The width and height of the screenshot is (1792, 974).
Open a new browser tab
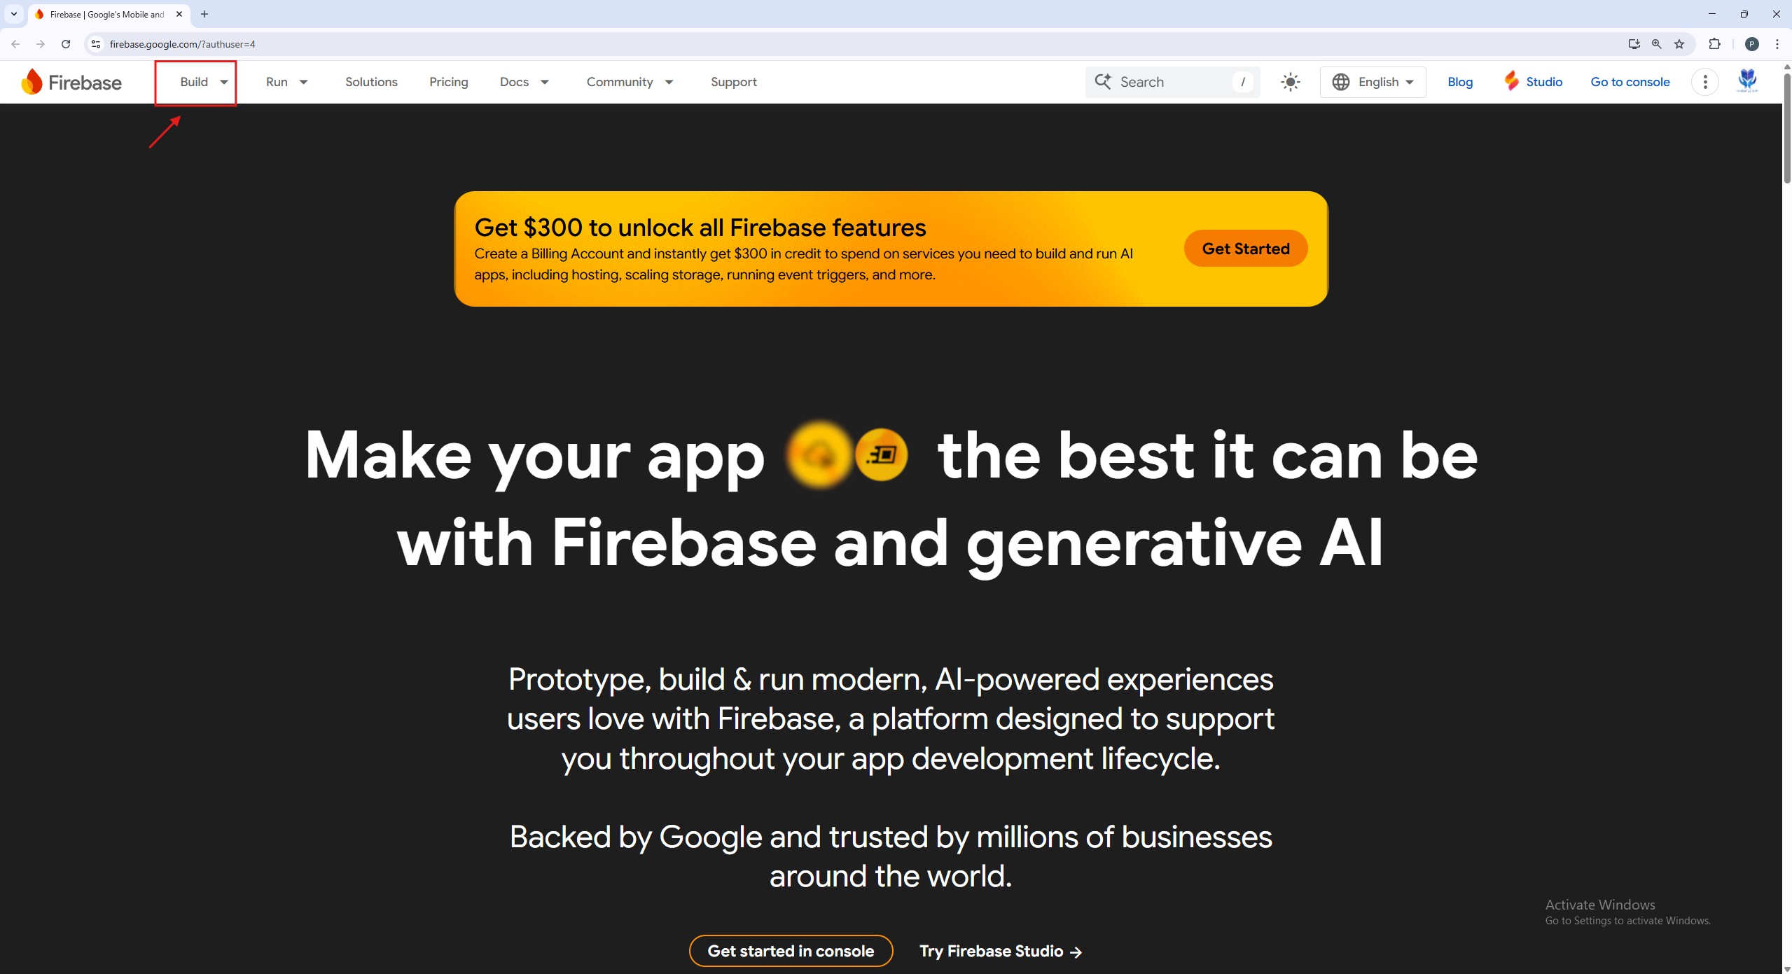[x=204, y=14]
